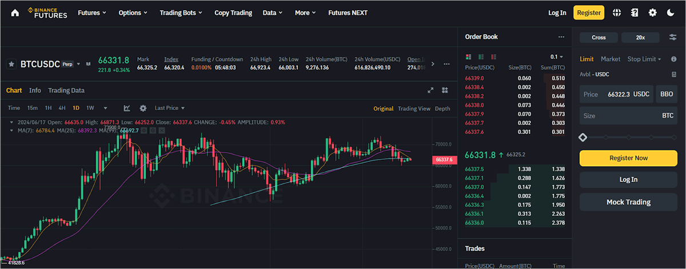This screenshot has width=686, height=269.
Task: Switch to the Info tab
Action: coord(35,90)
